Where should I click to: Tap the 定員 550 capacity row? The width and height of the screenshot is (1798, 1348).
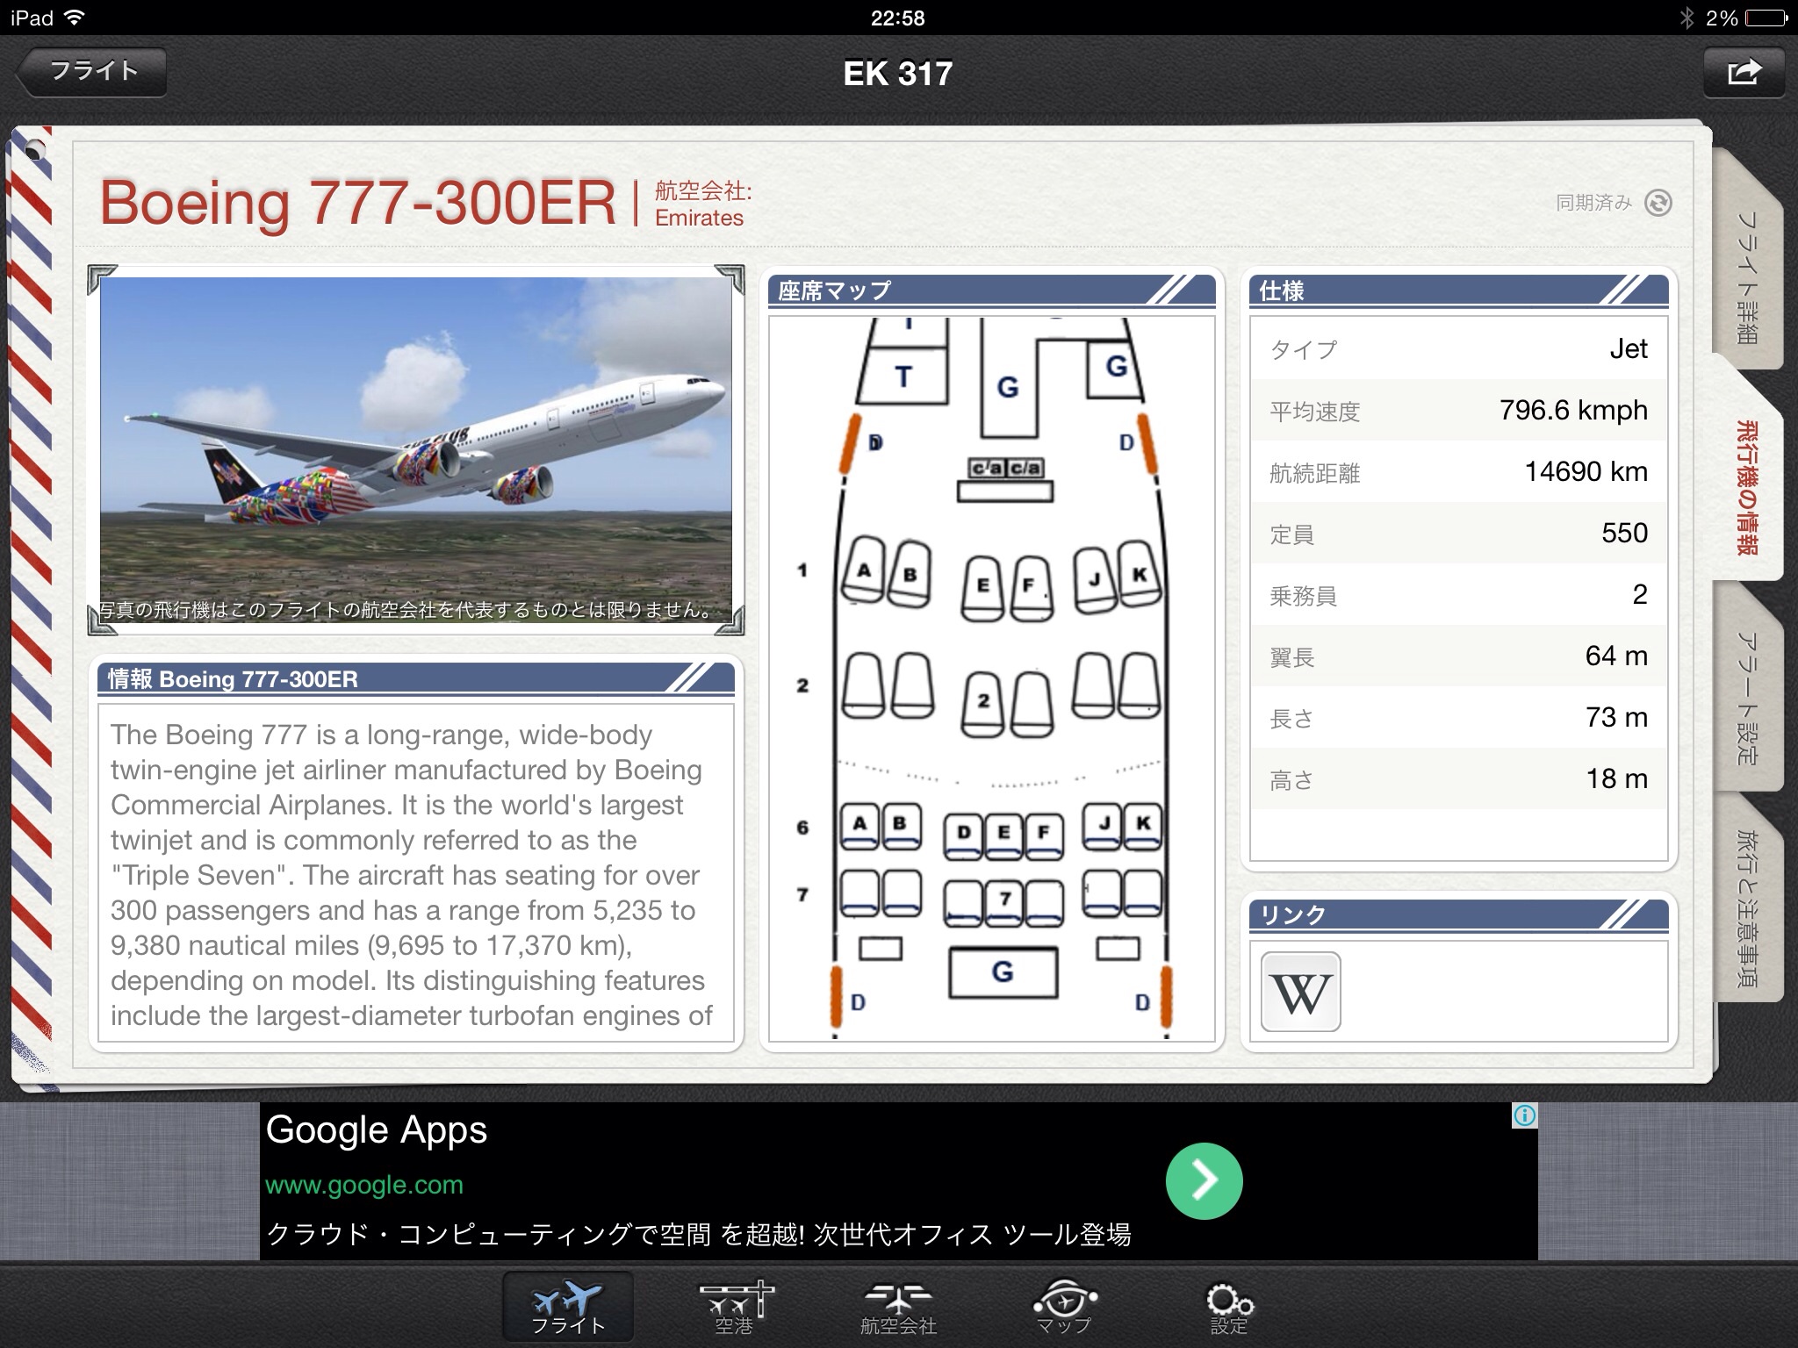[x=1458, y=533]
